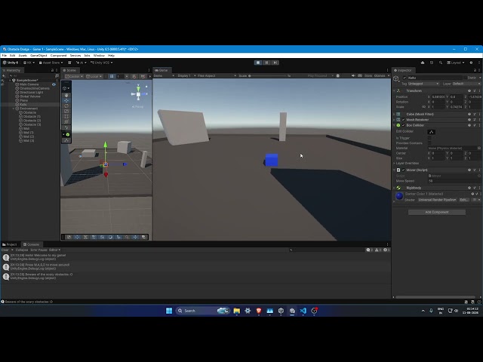Viewport: 483px width, 362px height.
Task: Collapse the Environment tree node
Action: tap(14, 109)
